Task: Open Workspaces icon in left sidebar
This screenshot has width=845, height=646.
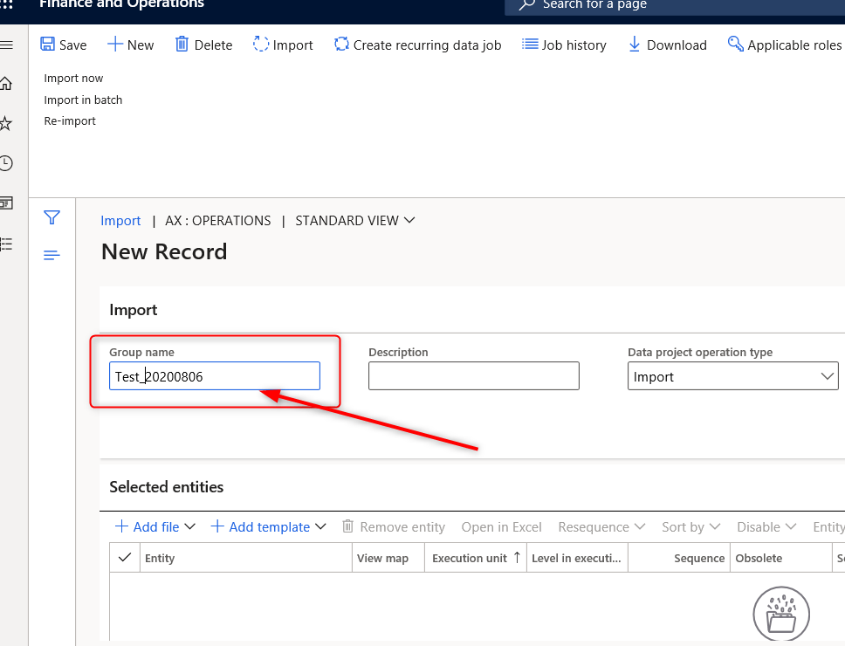Action: (7, 203)
